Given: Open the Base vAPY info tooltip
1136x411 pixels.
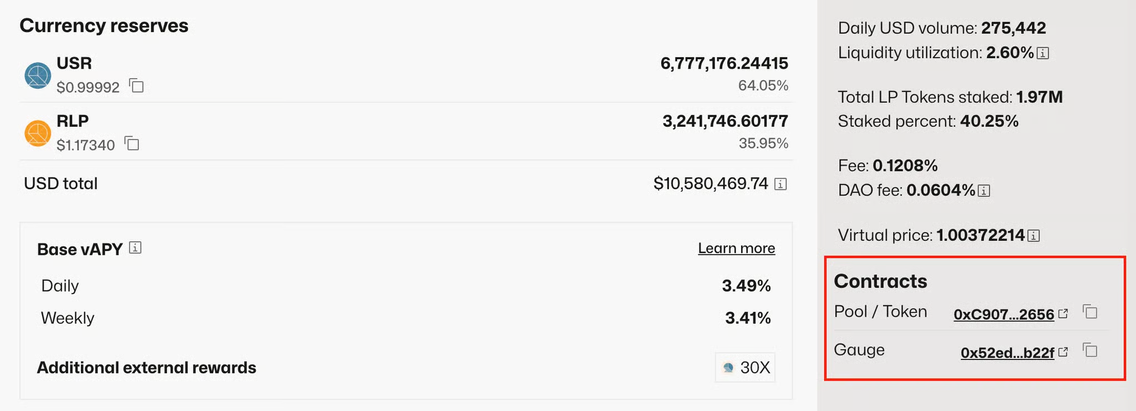Looking at the screenshot, I should tap(135, 248).
